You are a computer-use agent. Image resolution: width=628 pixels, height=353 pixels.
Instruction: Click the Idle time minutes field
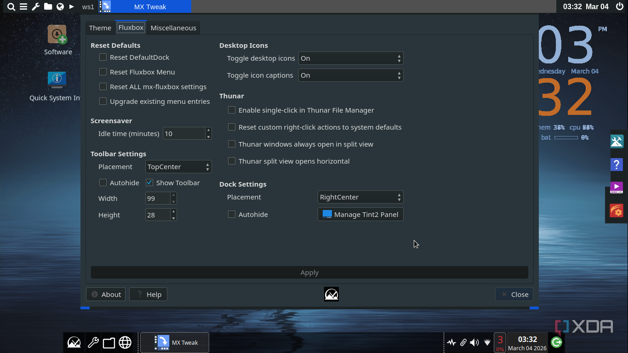point(184,133)
